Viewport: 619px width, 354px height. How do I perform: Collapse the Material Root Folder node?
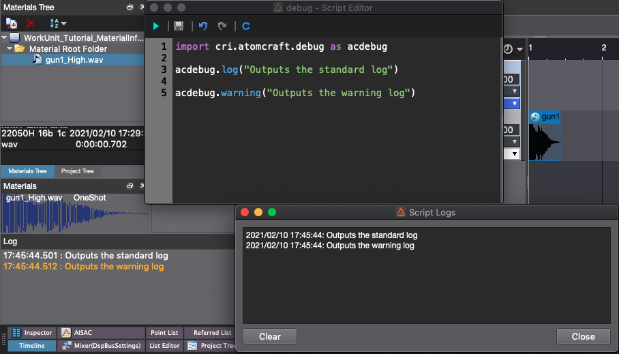pos(10,48)
